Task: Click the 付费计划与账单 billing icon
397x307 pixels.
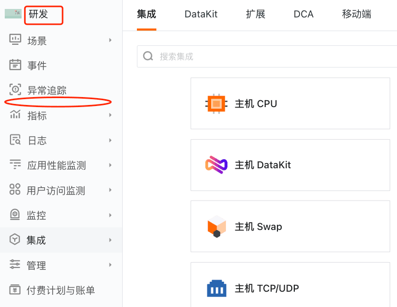Action: pos(15,290)
